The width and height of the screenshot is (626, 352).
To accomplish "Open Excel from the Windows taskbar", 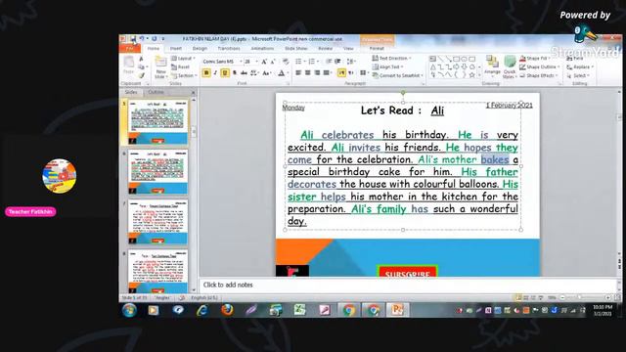I will click(300, 310).
